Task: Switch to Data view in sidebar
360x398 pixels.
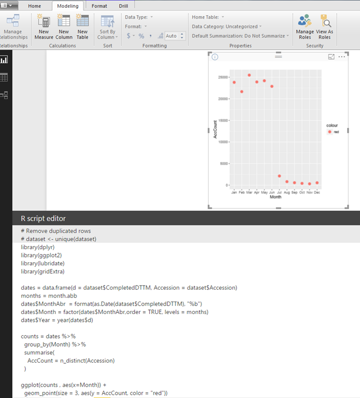Action: 4,77
